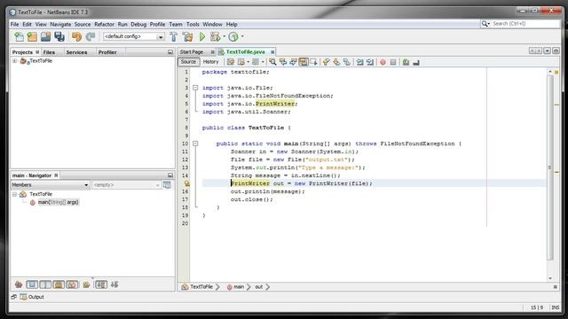Click the Last Edit editor toolbar icon
Viewport: 568px width, 319px height.
[x=231, y=62]
